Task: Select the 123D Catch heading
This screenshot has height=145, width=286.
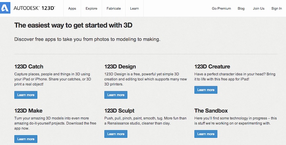Action: pos(29,66)
